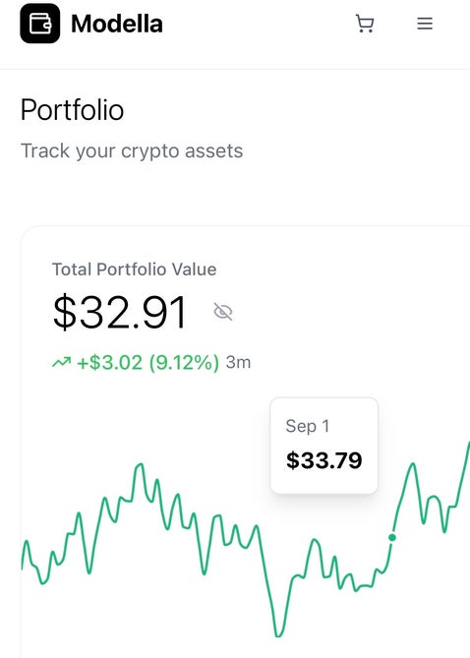The height and width of the screenshot is (658, 470).
Task: Click the chart line's leftmost starting point
Action: (x=23, y=568)
